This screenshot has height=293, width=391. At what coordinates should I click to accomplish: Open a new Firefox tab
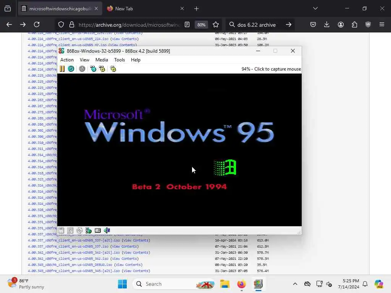(x=197, y=9)
